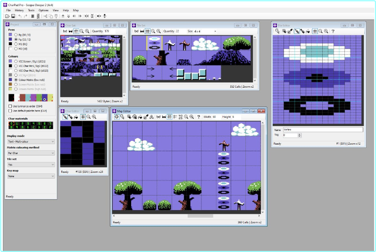Copy selection from main toolbar

coord(50,16)
